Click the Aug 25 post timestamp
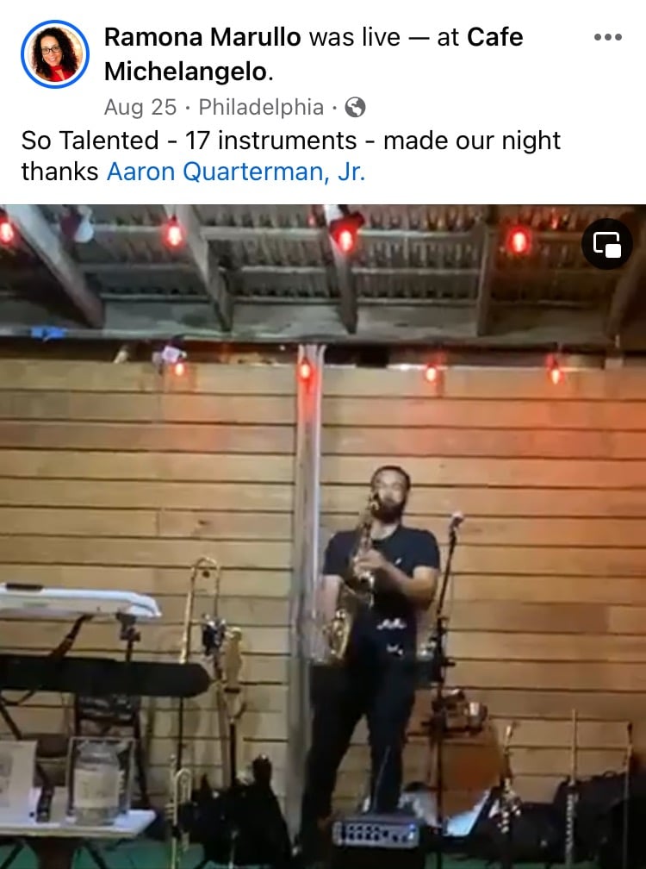The width and height of the screenshot is (646, 869). point(140,107)
